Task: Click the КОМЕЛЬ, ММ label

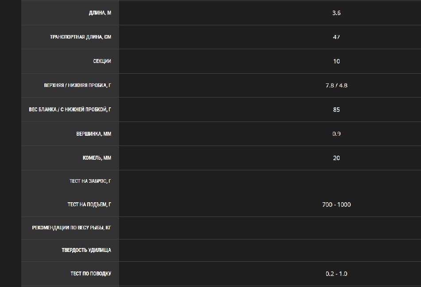Action: coord(97,158)
